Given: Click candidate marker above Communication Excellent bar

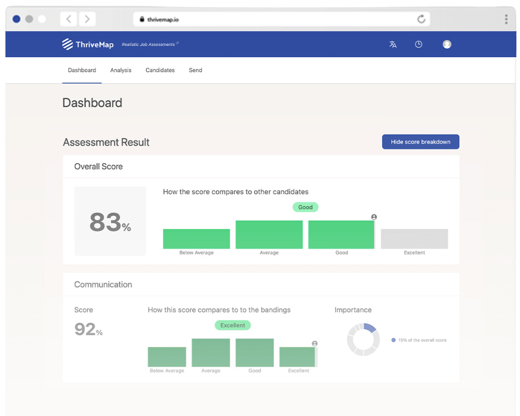Looking at the screenshot, I should tap(315, 343).
